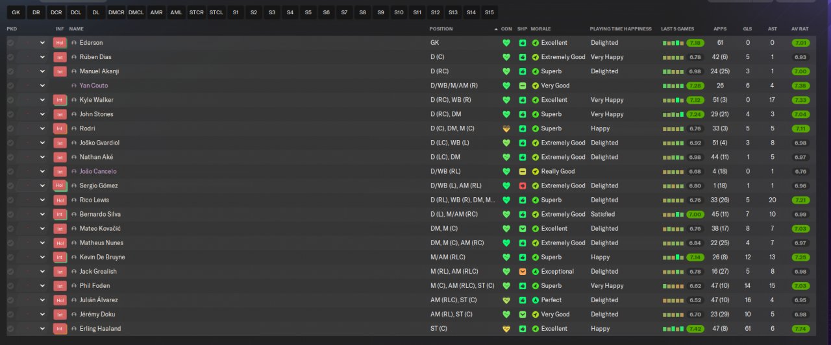
Task: Select the S1 substitute slot
Action: (236, 12)
